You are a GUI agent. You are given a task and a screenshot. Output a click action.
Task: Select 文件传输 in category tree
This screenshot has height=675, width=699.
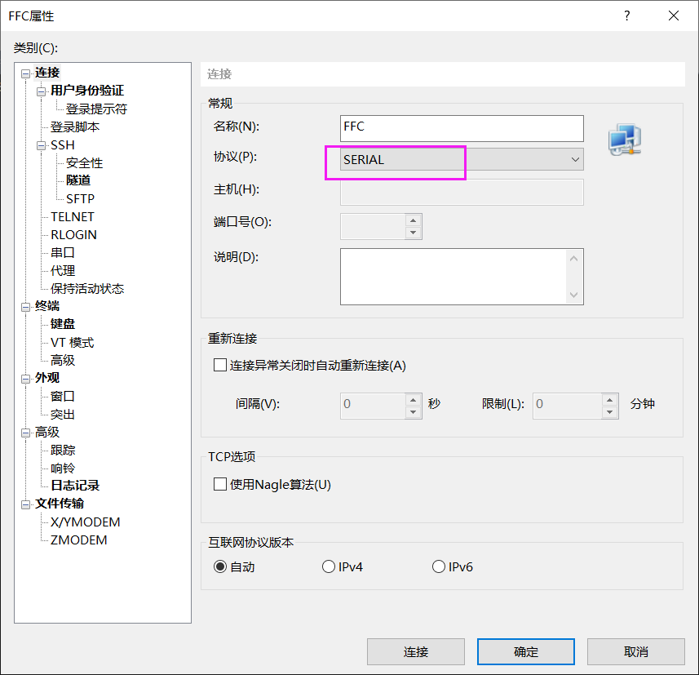tap(60, 504)
